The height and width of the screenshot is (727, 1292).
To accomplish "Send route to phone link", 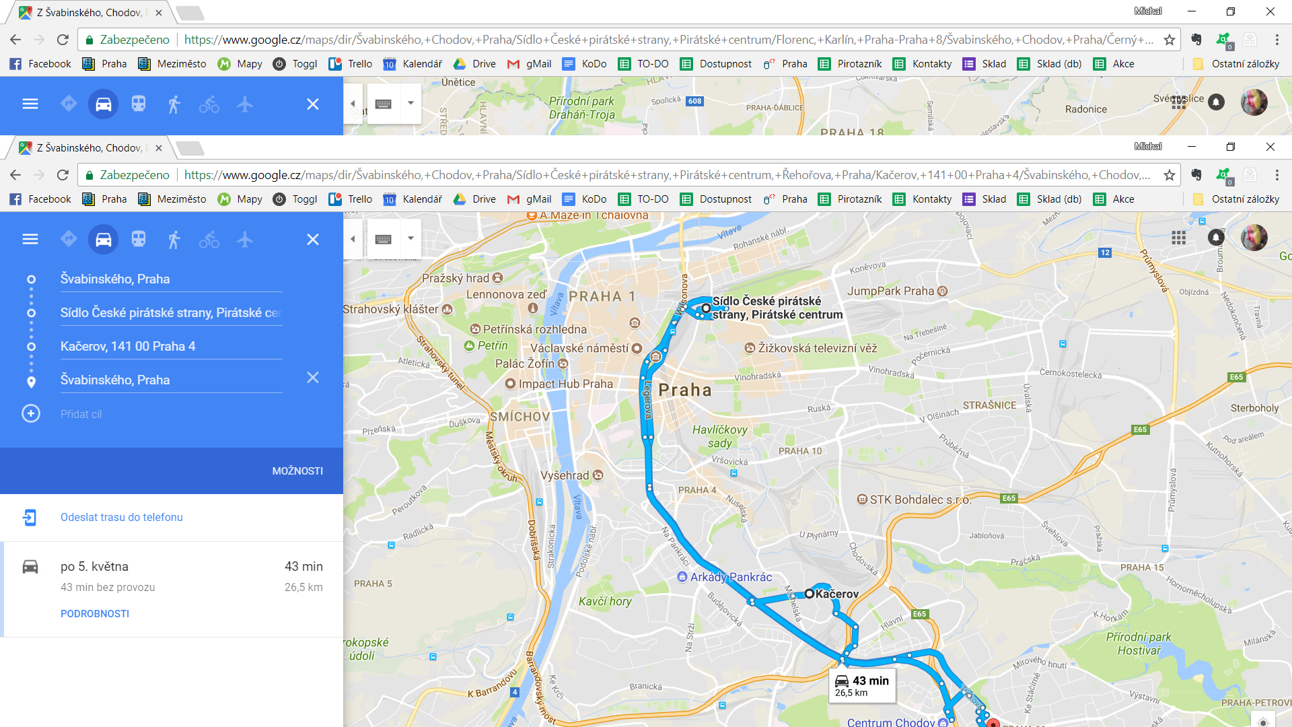I will pyautogui.click(x=122, y=517).
